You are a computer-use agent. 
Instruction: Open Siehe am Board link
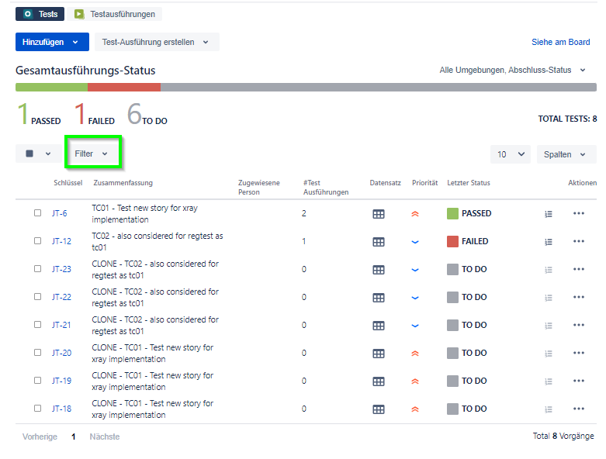(x=560, y=42)
